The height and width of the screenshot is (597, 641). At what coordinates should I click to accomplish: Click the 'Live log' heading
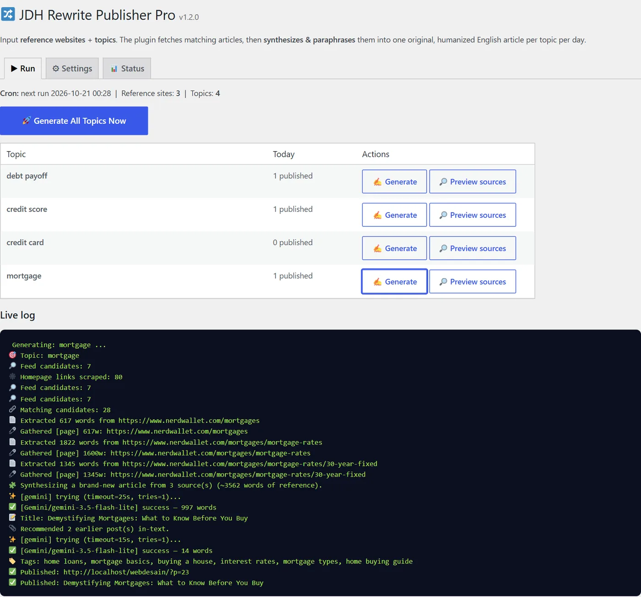[x=17, y=315]
